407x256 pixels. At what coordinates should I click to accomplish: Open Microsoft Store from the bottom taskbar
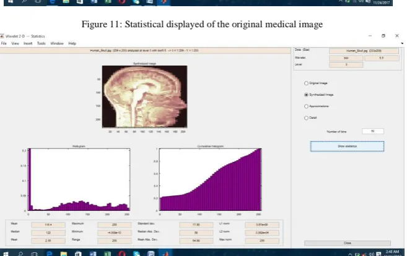(x=78, y=254)
